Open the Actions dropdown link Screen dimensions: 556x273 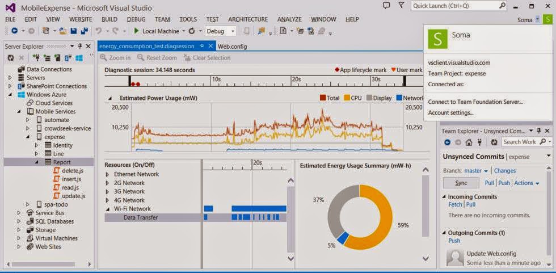527,183
